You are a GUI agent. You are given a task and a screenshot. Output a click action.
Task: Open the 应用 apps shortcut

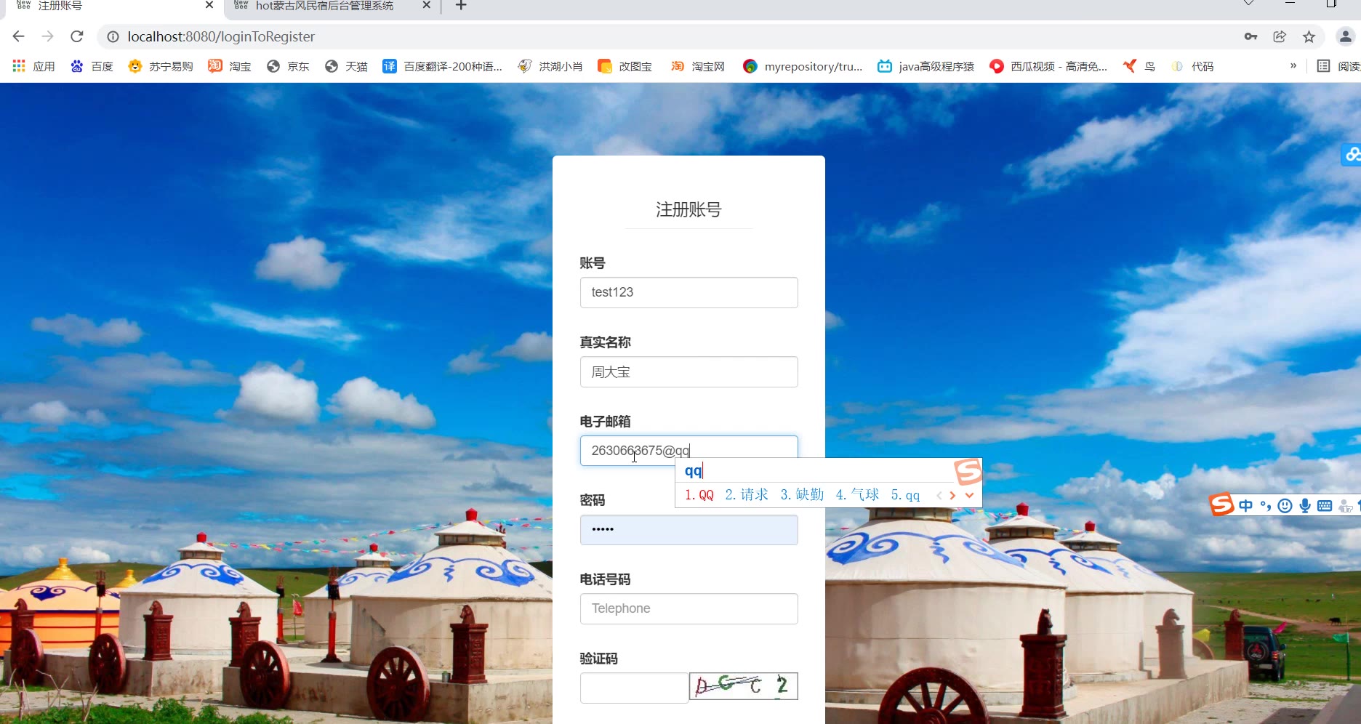[33, 66]
